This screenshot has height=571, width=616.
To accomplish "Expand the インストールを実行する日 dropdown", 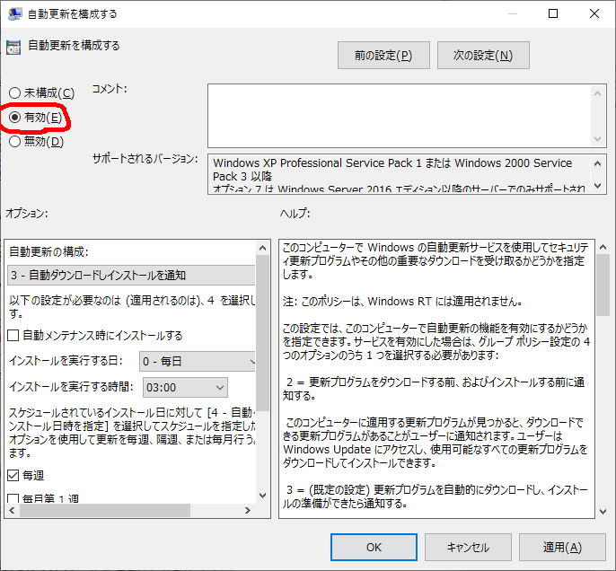I will [x=198, y=362].
